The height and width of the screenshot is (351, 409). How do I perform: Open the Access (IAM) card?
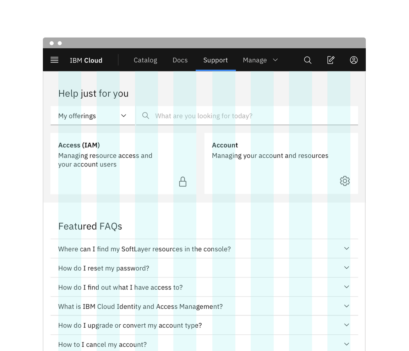(x=123, y=163)
